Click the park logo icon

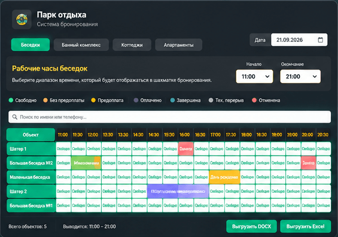22,19
